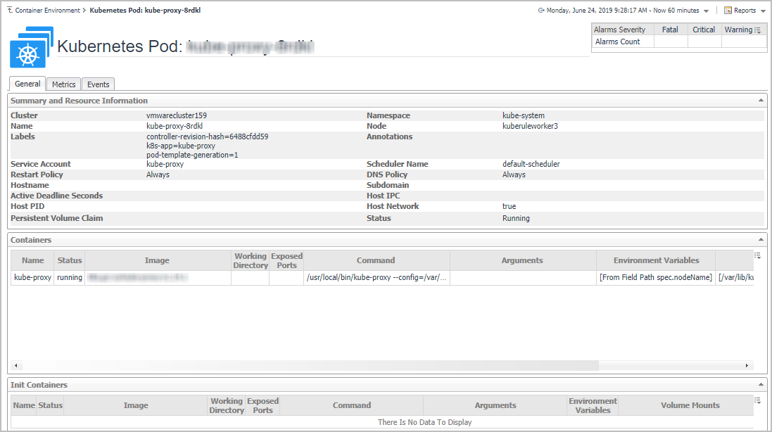Sort Containers table by Command column
The width and height of the screenshot is (772, 432).
[376, 260]
